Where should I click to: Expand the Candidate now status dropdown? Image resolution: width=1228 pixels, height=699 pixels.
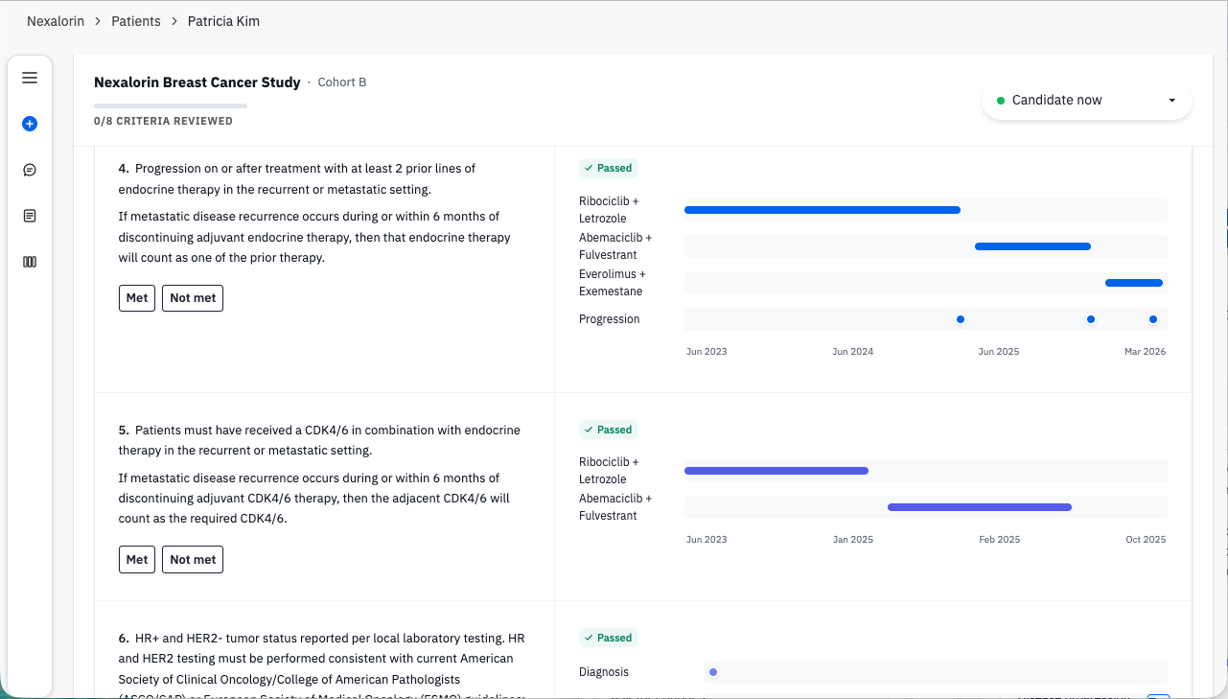pos(1086,101)
